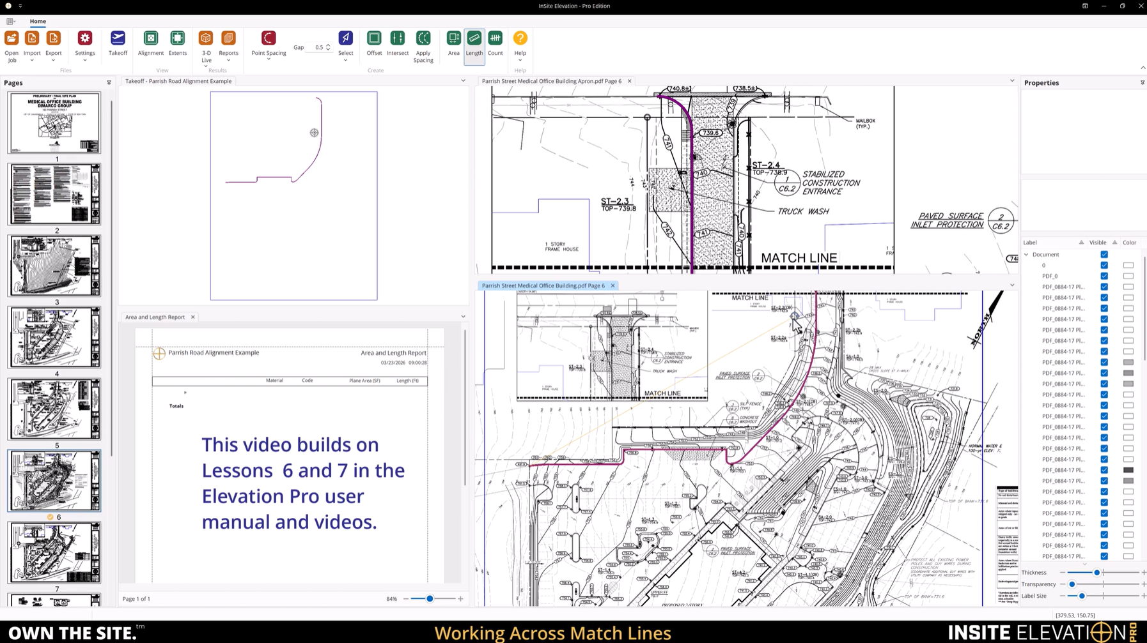The image size is (1147, 643).
Task: Close the Area and Length Report tab
Action: (x=192, y=317)
